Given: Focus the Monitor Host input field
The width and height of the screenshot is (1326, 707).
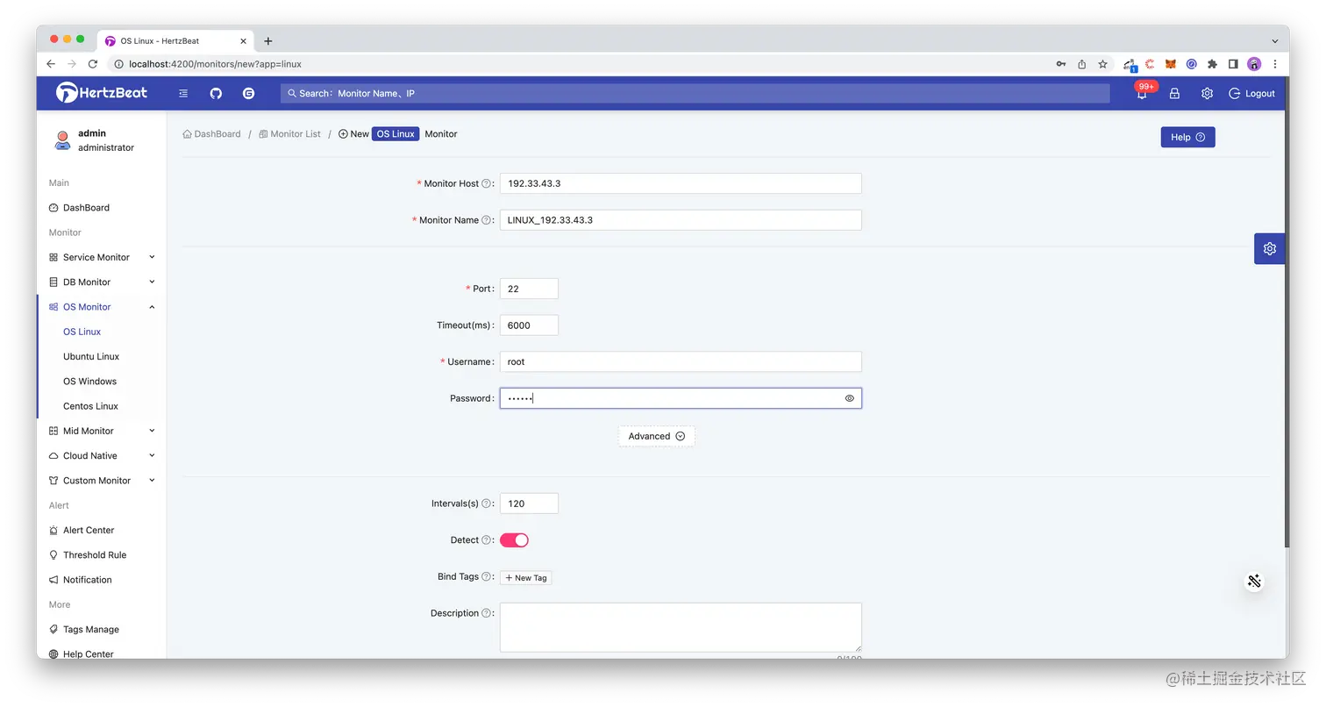Looking at the screenshot, I should point(681,183).
